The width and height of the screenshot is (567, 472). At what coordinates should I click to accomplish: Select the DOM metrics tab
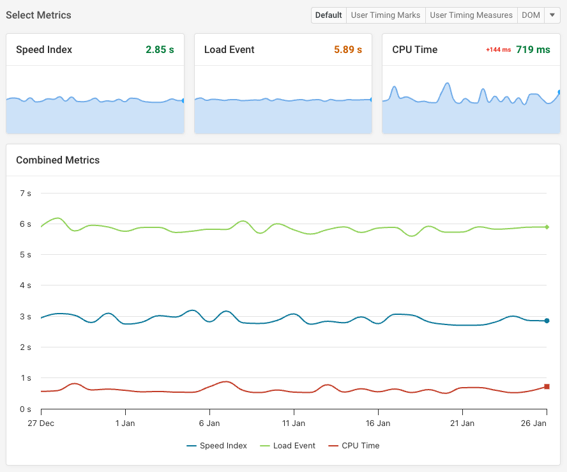pyautogui.click(x=531, y=15)
